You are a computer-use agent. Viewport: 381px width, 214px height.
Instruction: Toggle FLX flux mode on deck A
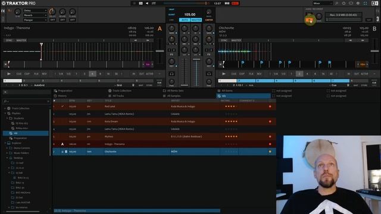click(36, 74)
